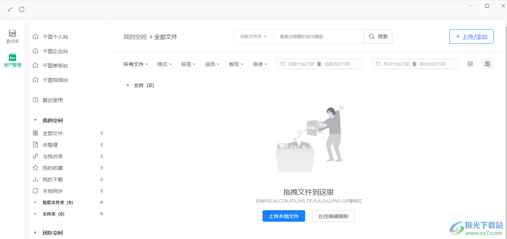
Task: Click home icon beside 千图企业站
Action: (x=35, y=51)
